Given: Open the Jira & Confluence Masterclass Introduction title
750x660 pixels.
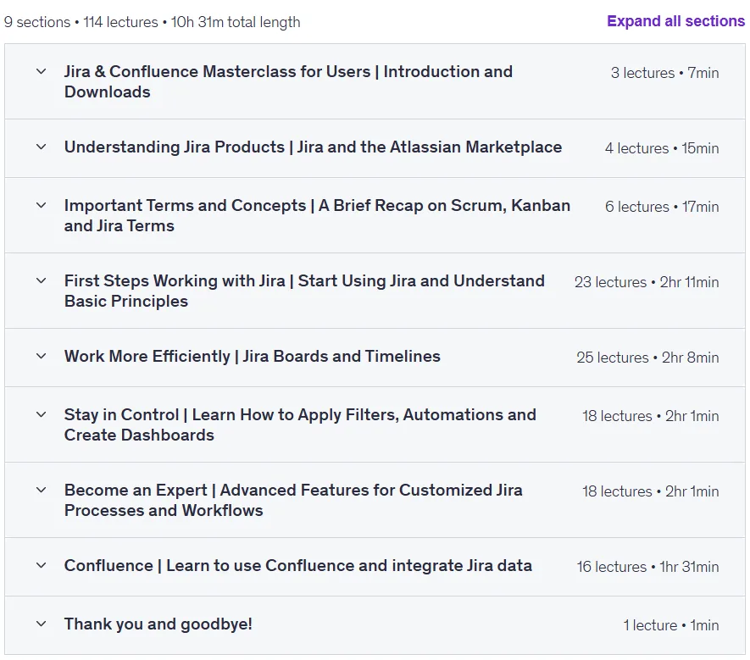Looking at the screenshot, I should 288,81.
